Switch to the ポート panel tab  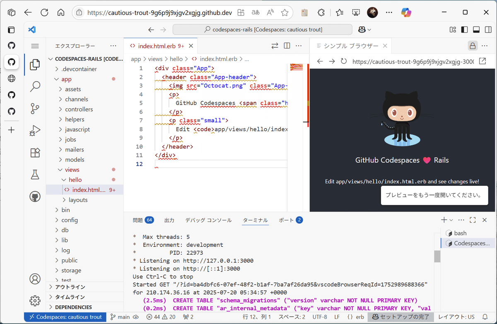click(291, 220)
